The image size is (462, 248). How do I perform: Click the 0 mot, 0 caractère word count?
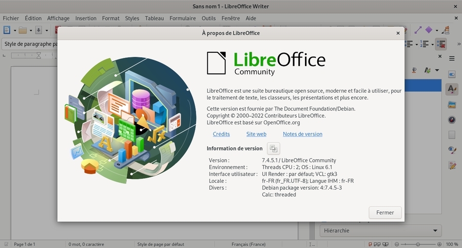pos(86,244)
